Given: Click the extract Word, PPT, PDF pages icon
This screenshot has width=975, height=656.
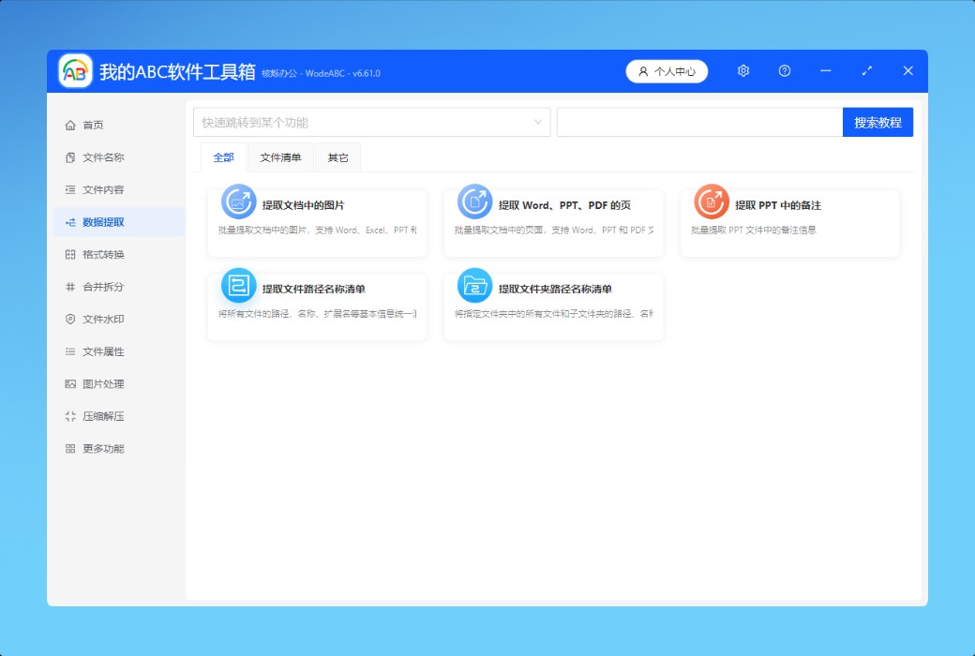Looking at the screenshot, I should [x=474, y=201].
